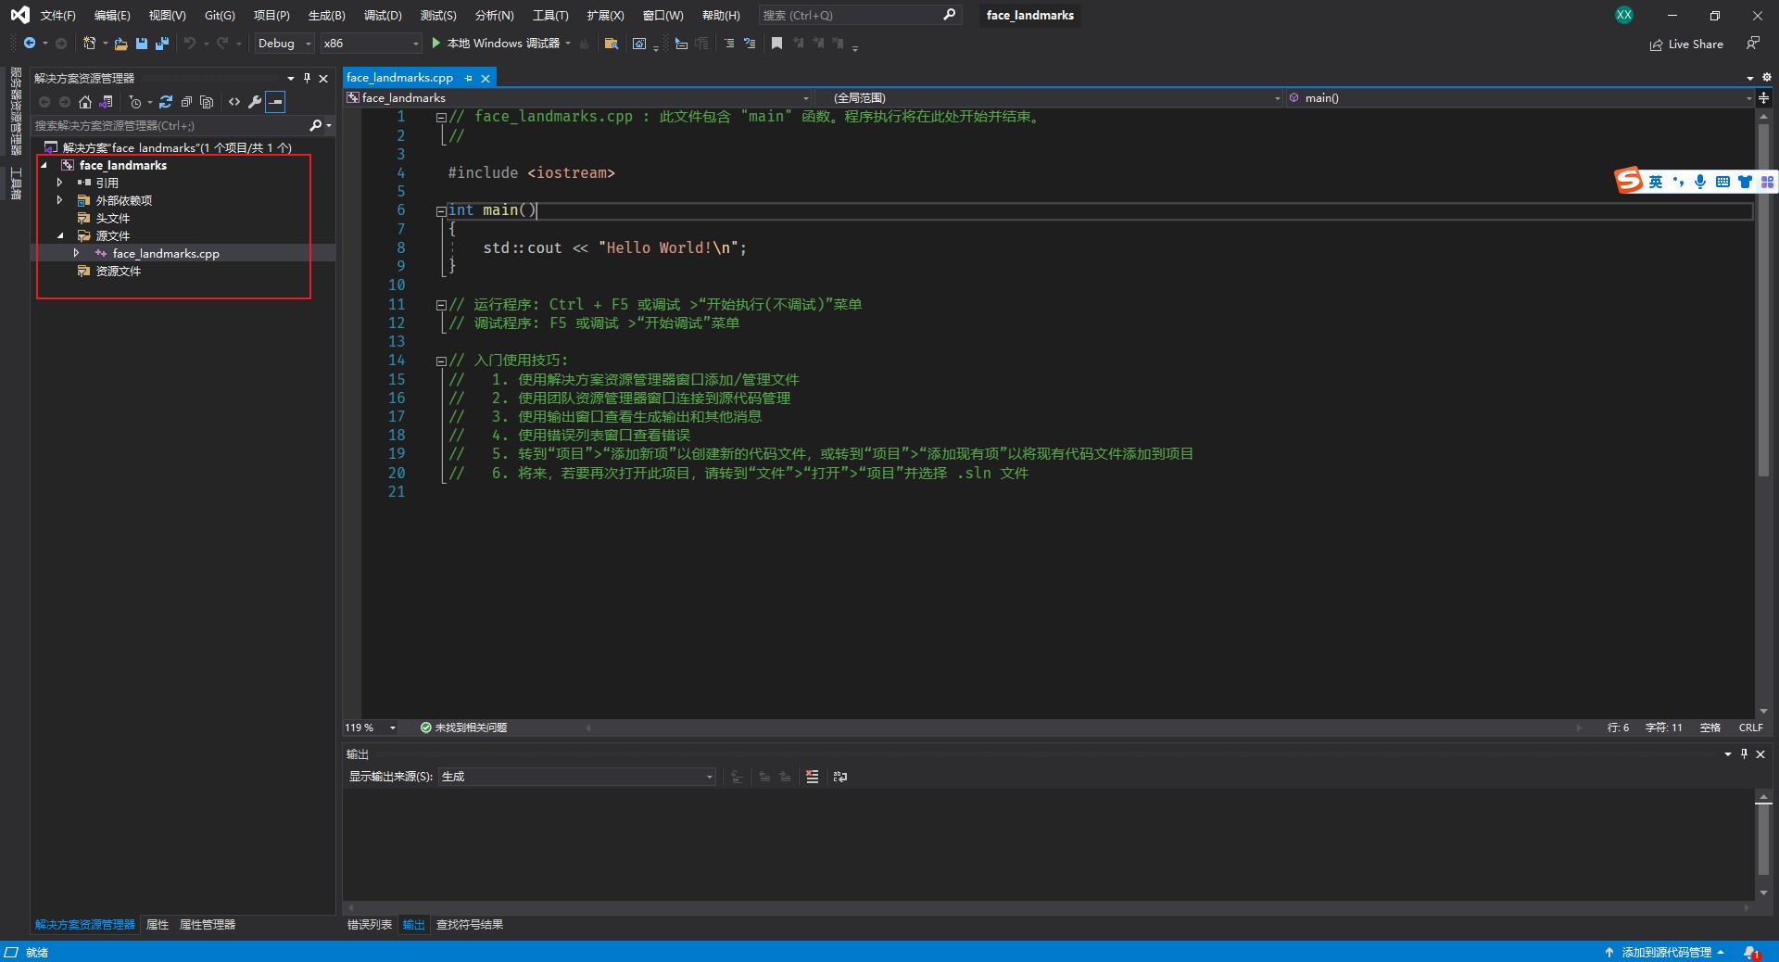Viewport: 1779px width, 962px height.
Task: Open the 调试(D) menu
Action: pos(383,16)
